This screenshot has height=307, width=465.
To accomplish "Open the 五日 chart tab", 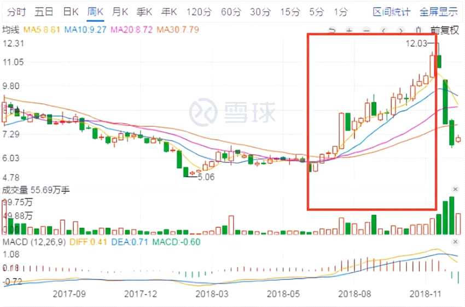I will 44,12.
